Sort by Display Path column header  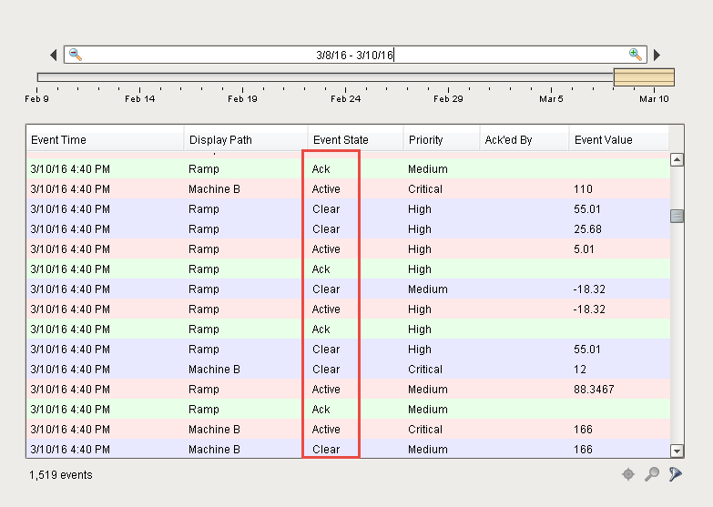click(x=246, y=139)
